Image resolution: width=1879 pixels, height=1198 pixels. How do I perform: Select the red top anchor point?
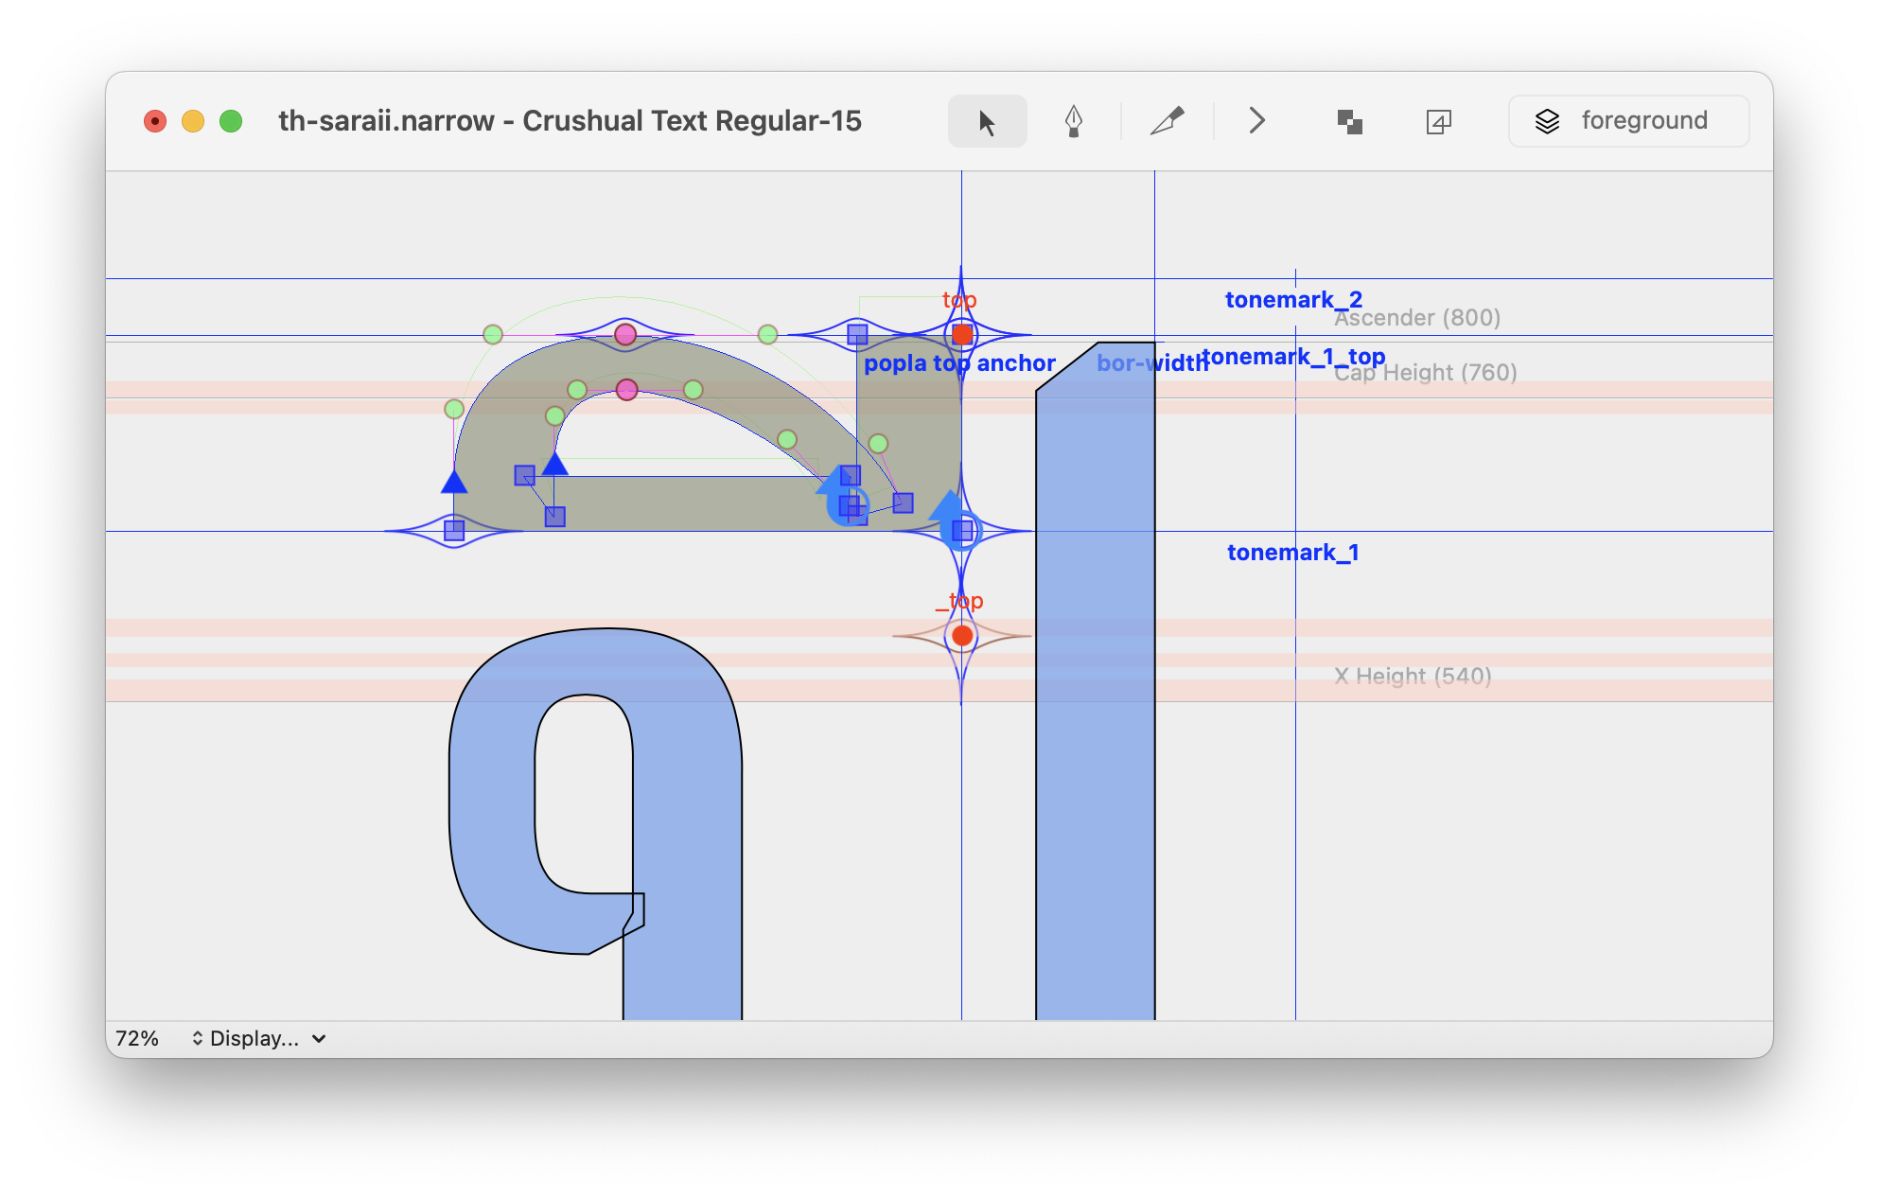point(962,334)
